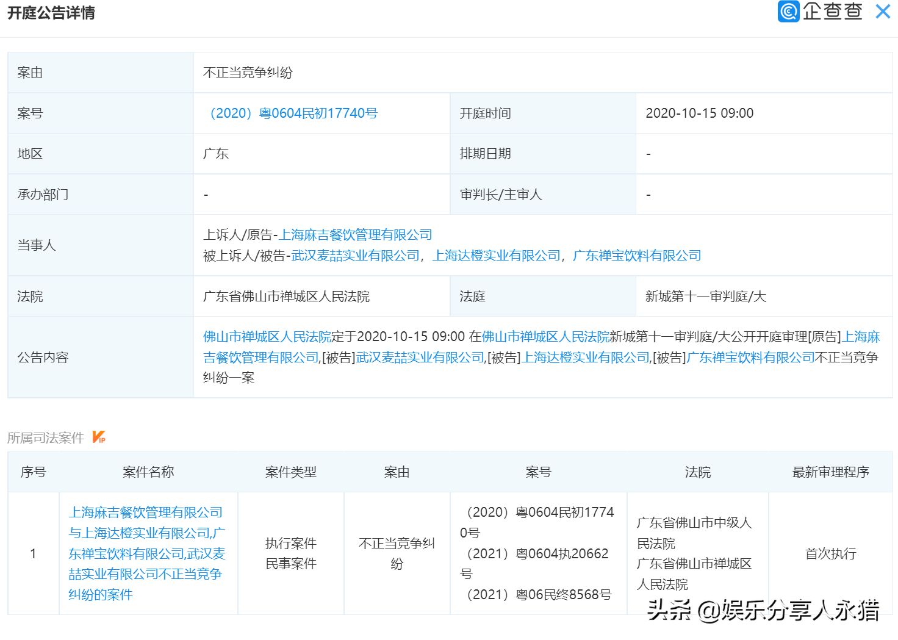Click the 承办部门 field label
Image resolution: width=898 pixels, height=640 pixels.
click(x=43, y=195)
